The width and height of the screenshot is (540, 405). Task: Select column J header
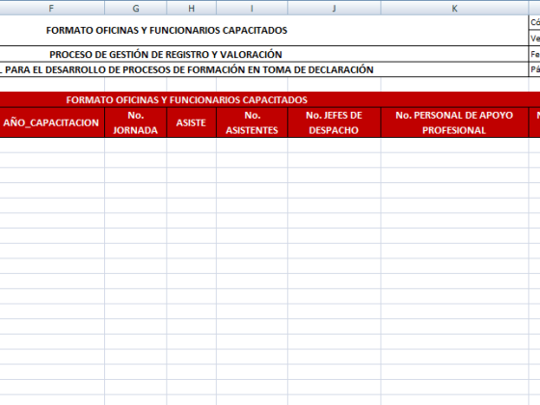coord(334,9)
